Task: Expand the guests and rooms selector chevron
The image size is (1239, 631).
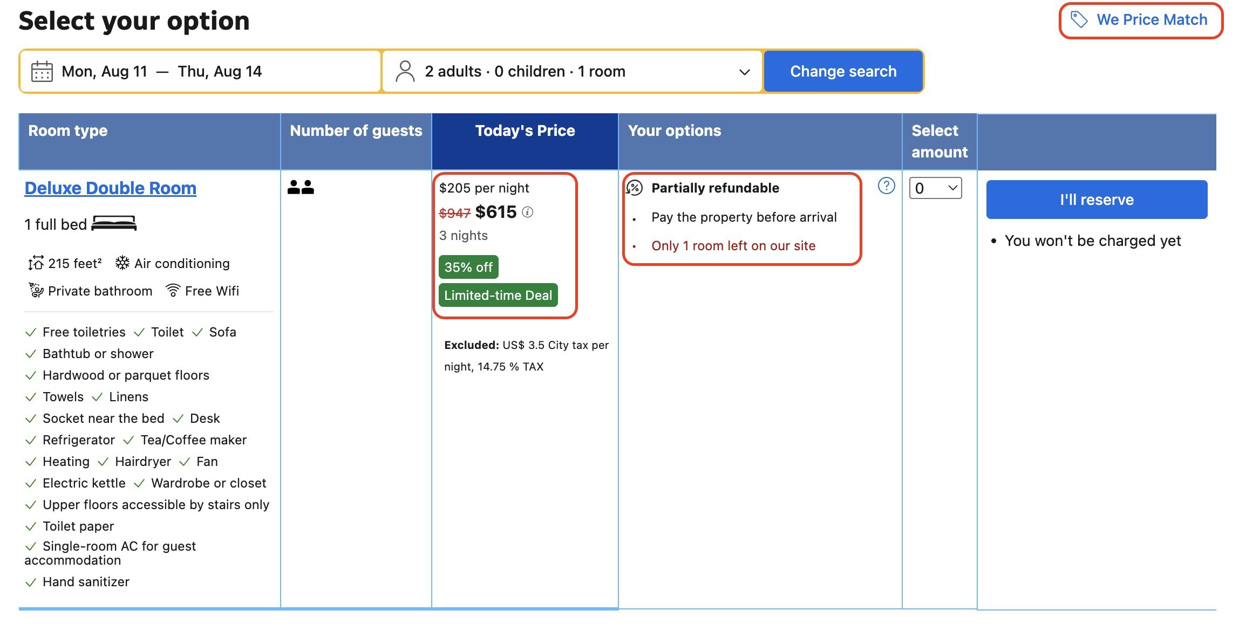Action: point(744,72)
